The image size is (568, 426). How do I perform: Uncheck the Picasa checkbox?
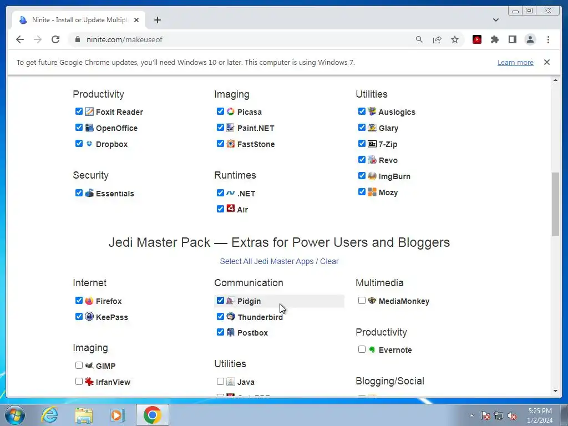(x=220, y=111)
